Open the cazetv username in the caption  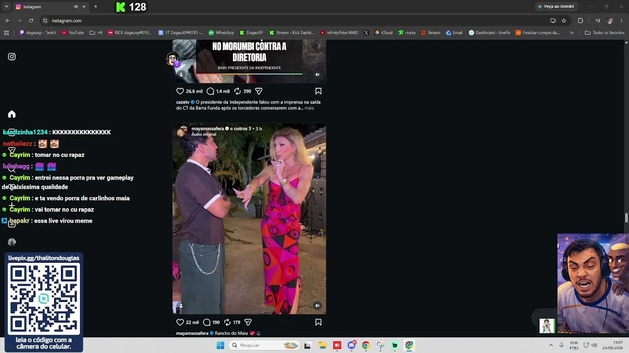pyautogui.click(x=183, y=102)
